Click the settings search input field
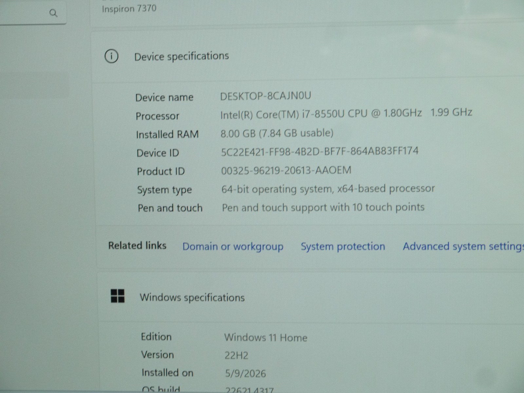This screenshot has width=524, height=393. [x=33, y=13]
